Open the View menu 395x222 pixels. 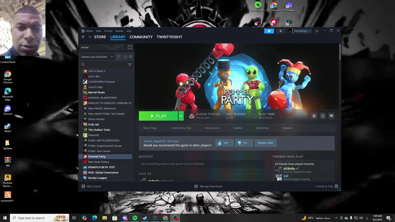point(98,31)
